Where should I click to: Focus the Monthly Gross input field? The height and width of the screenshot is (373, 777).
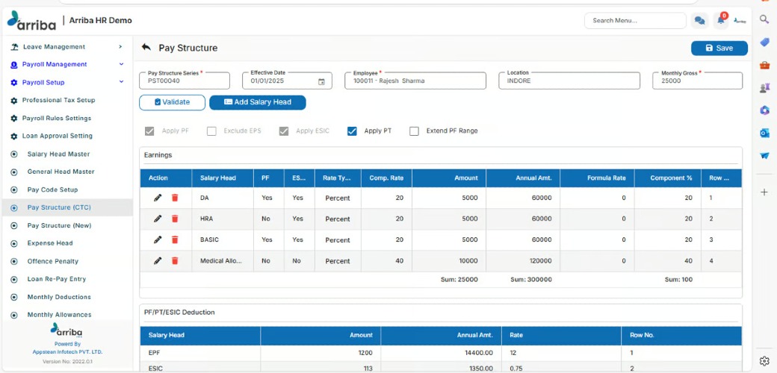tap(697, 81)
